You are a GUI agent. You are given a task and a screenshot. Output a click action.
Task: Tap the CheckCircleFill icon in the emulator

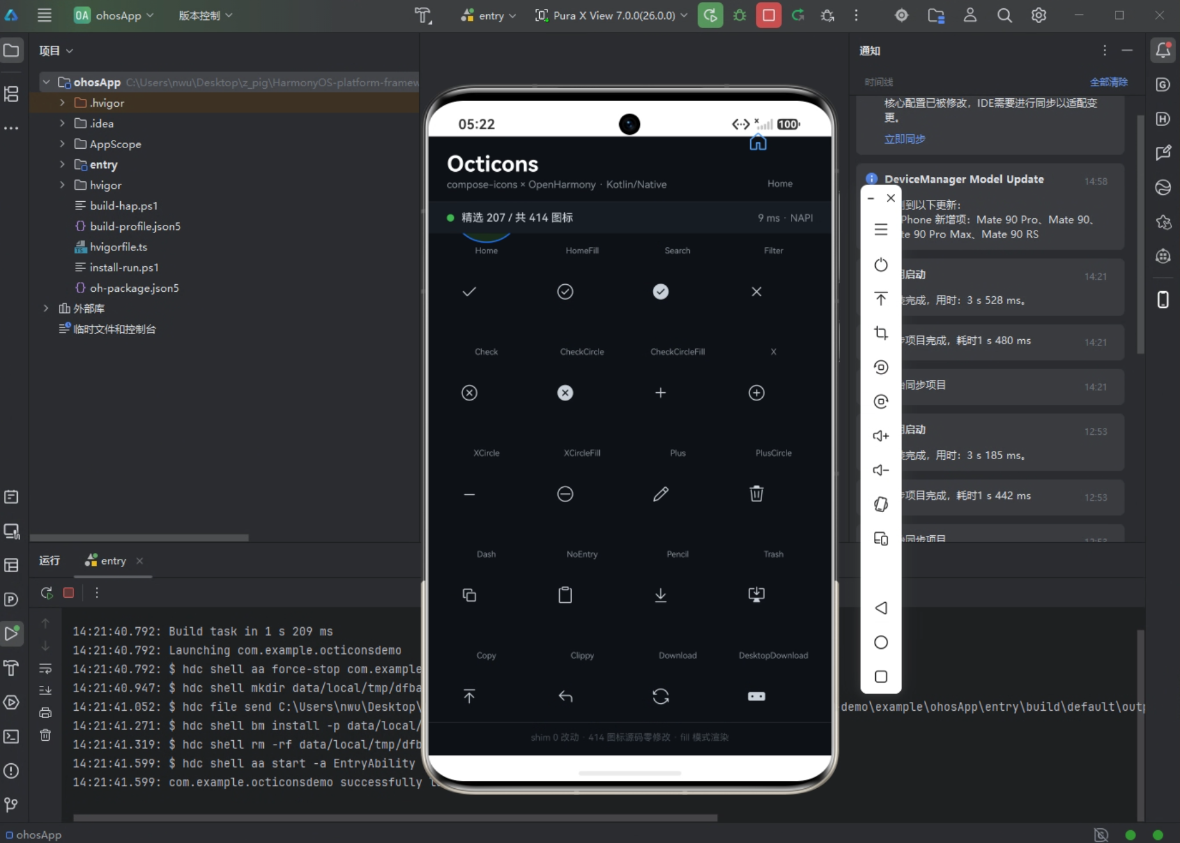point(661,292)
